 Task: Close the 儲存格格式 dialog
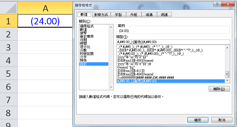coord(228,4)
